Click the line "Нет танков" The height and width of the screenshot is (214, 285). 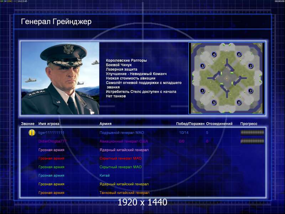tap(116, 96)
